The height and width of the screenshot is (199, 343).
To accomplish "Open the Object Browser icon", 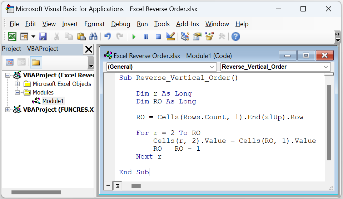I will pos(209,37).
